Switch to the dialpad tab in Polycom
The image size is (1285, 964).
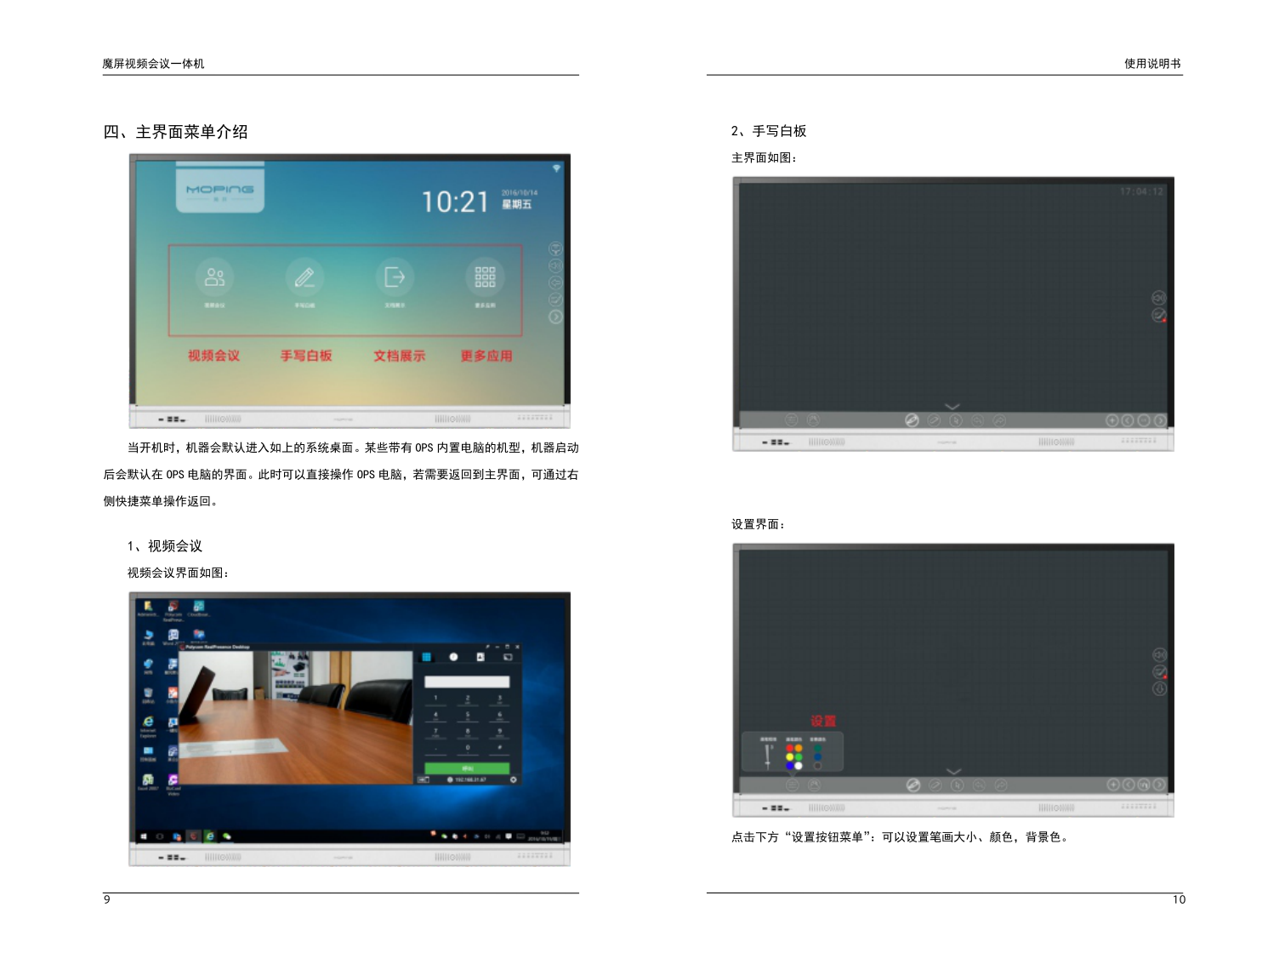(x=427, y=657)
